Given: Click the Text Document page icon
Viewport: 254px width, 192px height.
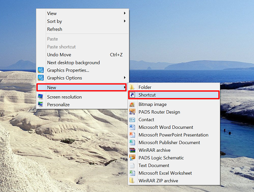Looking at the screenshot, I should (132, 165).
